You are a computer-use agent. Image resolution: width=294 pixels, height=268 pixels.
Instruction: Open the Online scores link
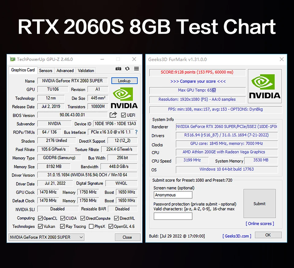[x=260, y=224]
